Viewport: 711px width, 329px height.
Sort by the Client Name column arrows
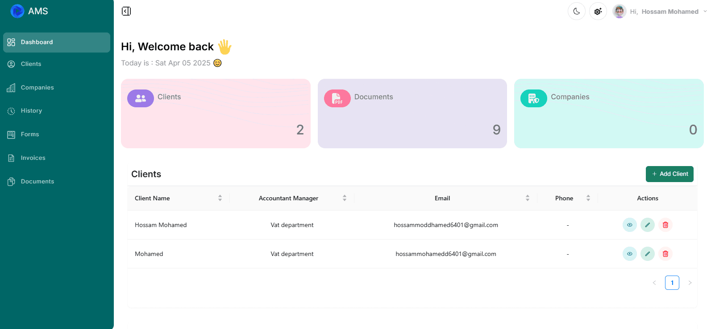pyautogui.click(x=220, y=198)
